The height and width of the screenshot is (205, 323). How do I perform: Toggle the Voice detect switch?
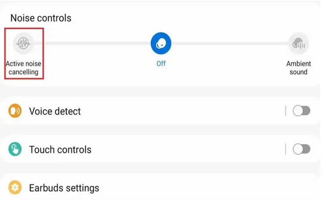(x=301, y=111)
